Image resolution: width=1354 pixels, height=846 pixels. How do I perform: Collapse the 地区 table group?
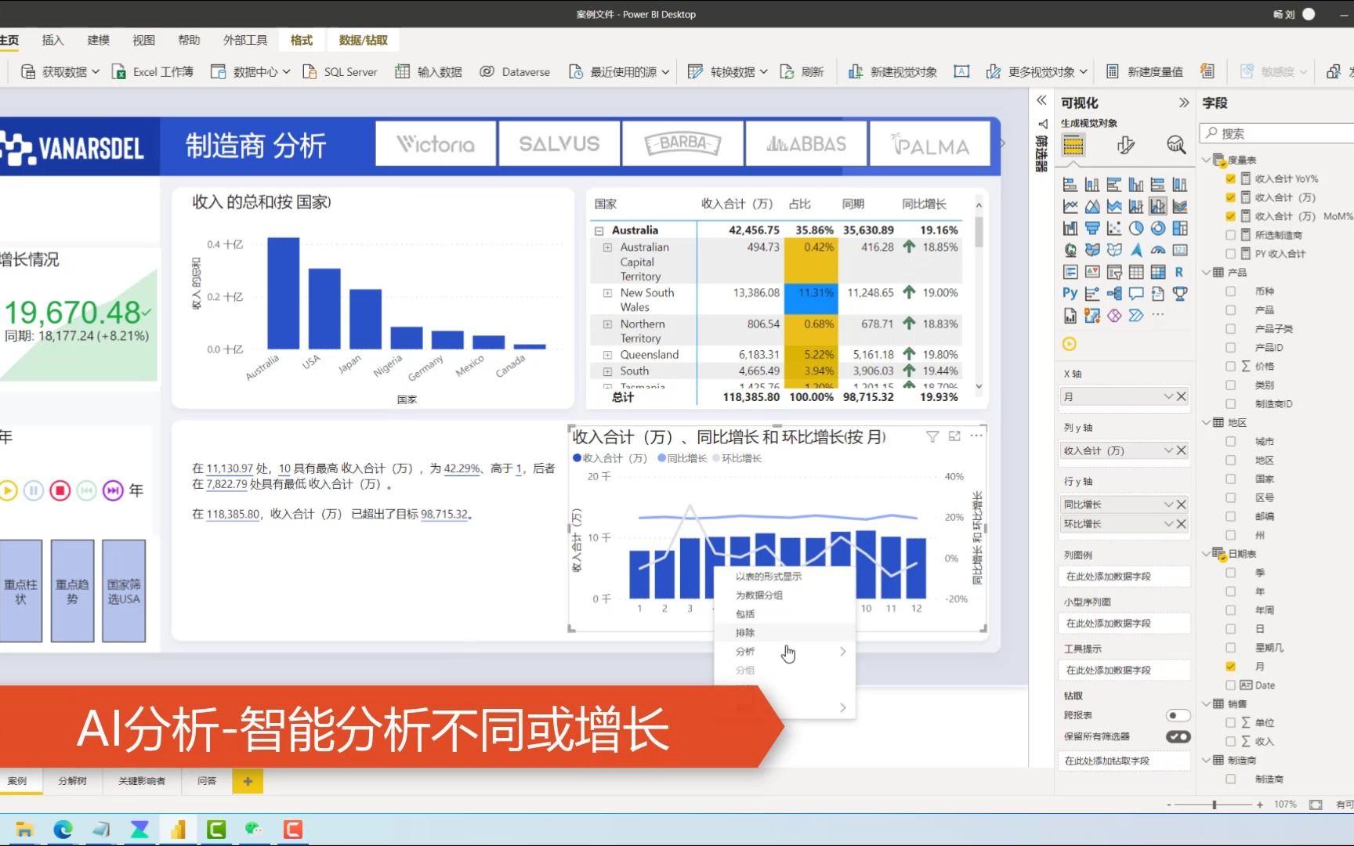coord(1207,423)
